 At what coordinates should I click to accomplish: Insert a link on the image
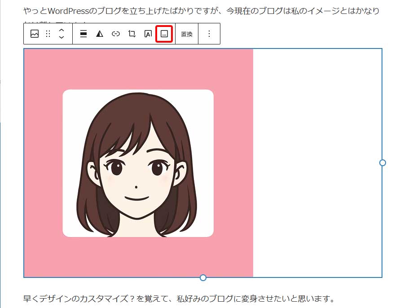(x=116, y=34)
